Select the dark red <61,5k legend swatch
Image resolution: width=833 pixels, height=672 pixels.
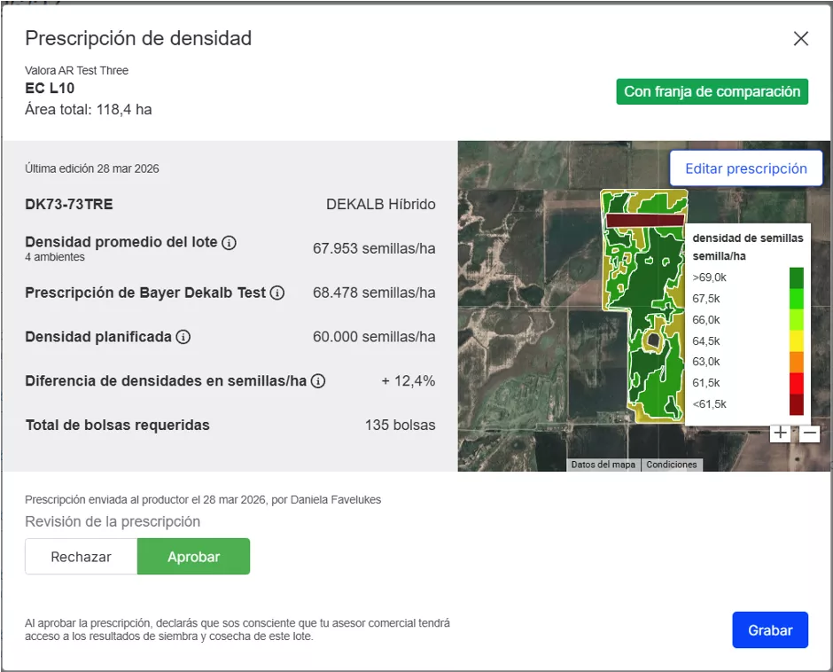click(796, 404)
